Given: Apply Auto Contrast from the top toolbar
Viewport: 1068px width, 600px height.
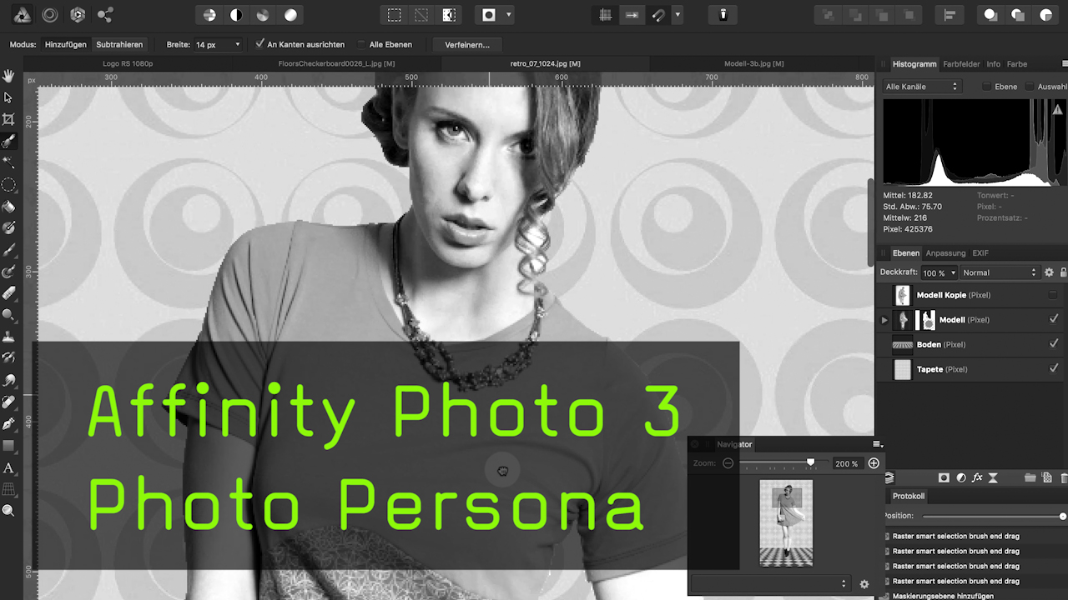Looking at the screenshot, I should pos(236,15).
